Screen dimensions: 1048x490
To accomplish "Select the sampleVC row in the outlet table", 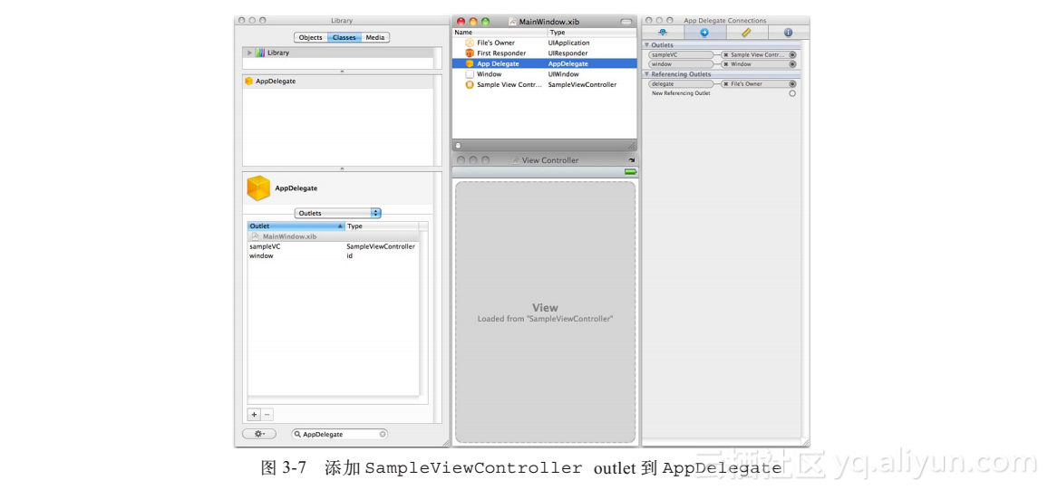I will tap(334, 246).
